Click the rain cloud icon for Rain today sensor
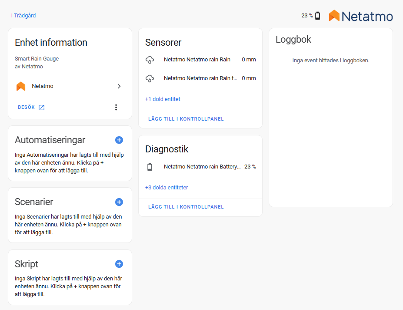This screenshot has width=403, height=310. click(x=150, y=78)
